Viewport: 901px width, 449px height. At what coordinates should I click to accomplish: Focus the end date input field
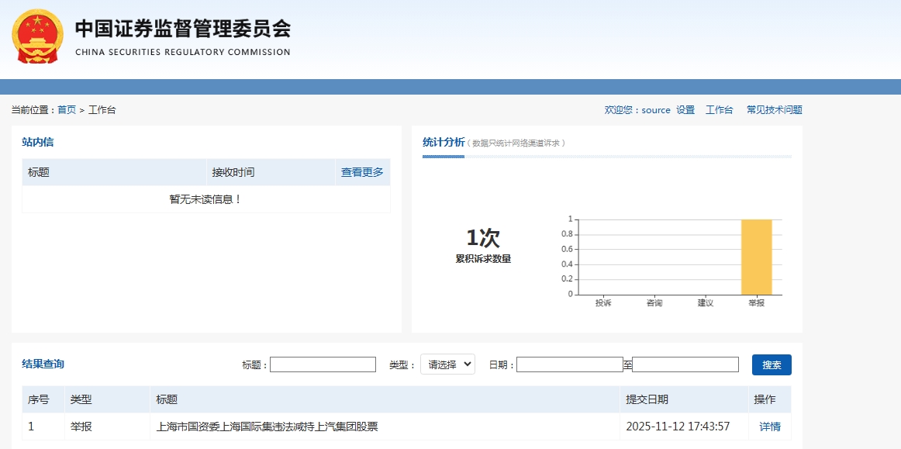coord(685,364)
